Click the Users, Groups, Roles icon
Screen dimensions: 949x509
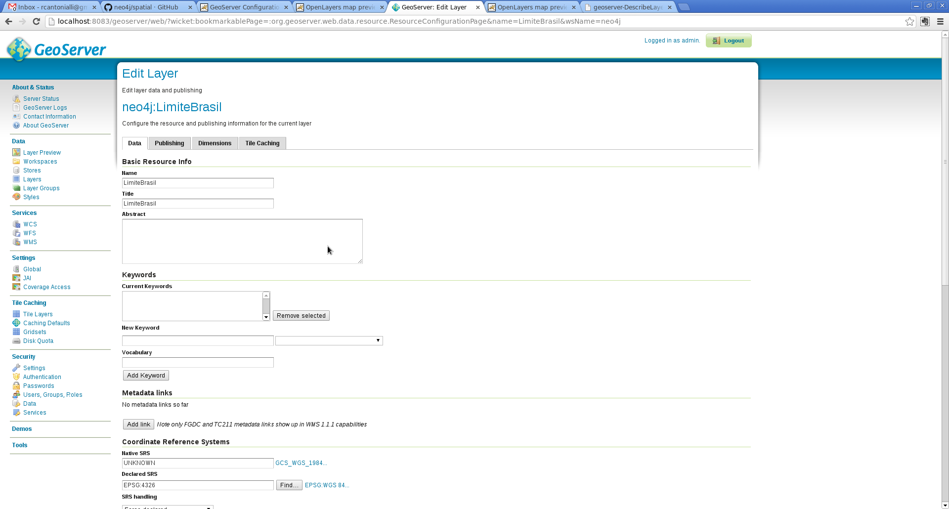(x=16, y=395)
